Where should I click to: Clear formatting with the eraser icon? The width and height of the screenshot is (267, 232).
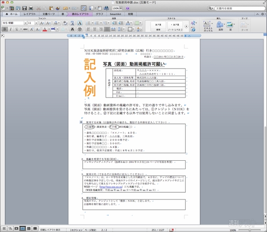pyautogui.click(x=65, y=23)
